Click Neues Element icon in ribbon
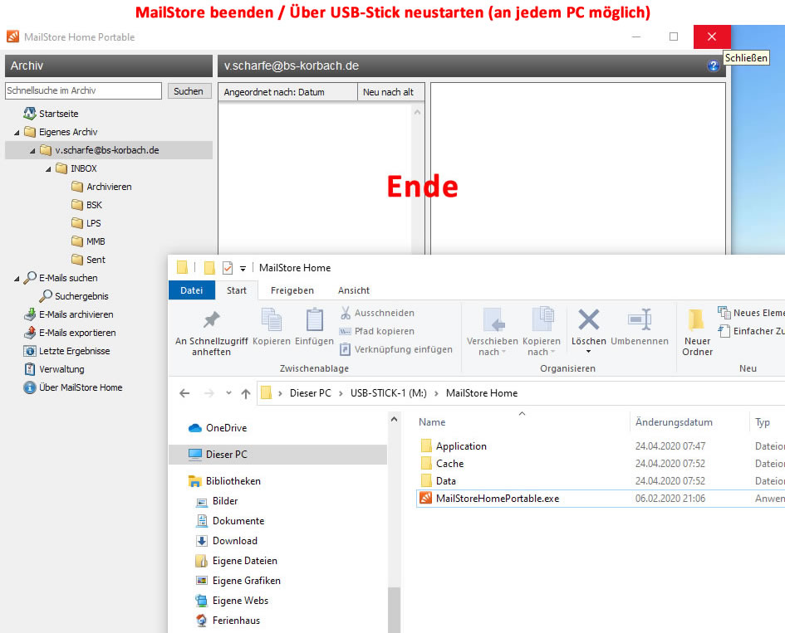785x633 pixels. click(724, 313)
